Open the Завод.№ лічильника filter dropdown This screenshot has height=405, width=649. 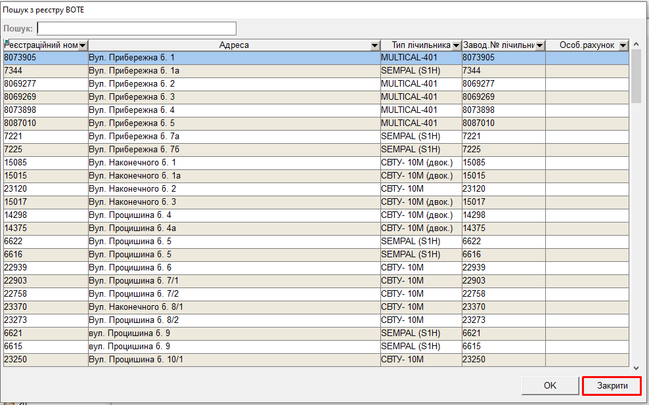pyautogui.click(x=539, y=45)
